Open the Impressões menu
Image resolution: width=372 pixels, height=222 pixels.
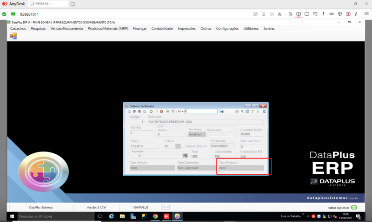[x=187, y=28]
